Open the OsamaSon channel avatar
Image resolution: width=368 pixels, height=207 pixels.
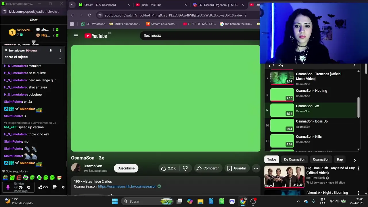[76, 168]
